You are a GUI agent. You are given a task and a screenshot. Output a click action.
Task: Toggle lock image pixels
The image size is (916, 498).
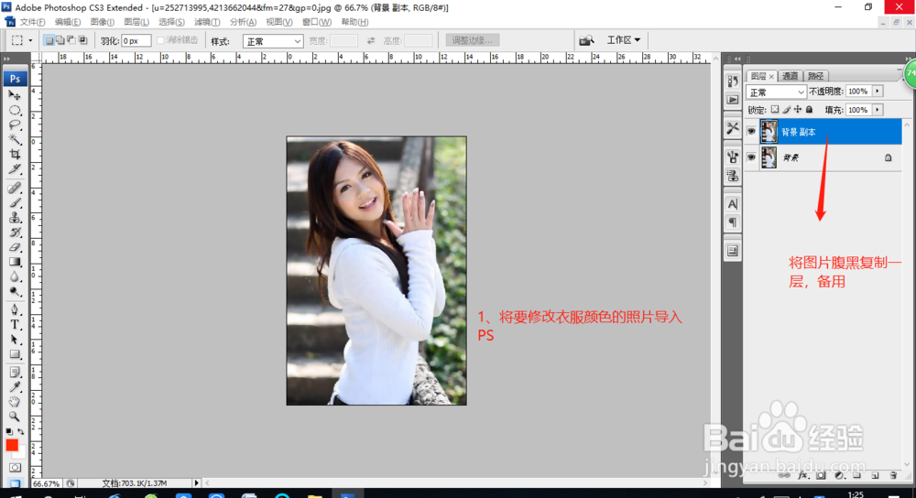[x=786, y=109]
